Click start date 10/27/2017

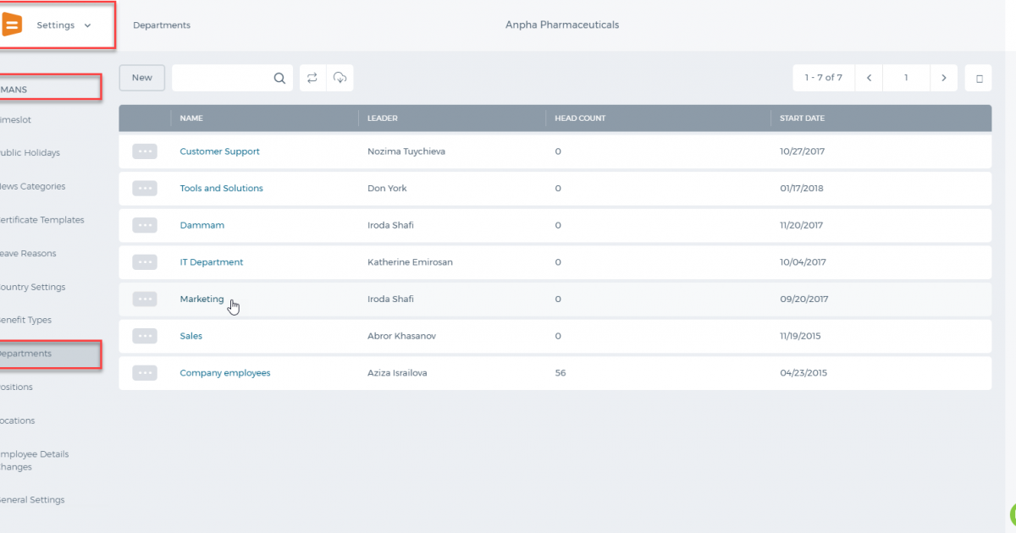pyautogui.click(x=802, y=151)
